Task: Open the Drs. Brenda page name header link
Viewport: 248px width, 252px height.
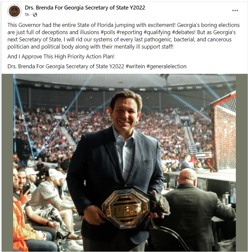Action: click(x=85, y=8)
